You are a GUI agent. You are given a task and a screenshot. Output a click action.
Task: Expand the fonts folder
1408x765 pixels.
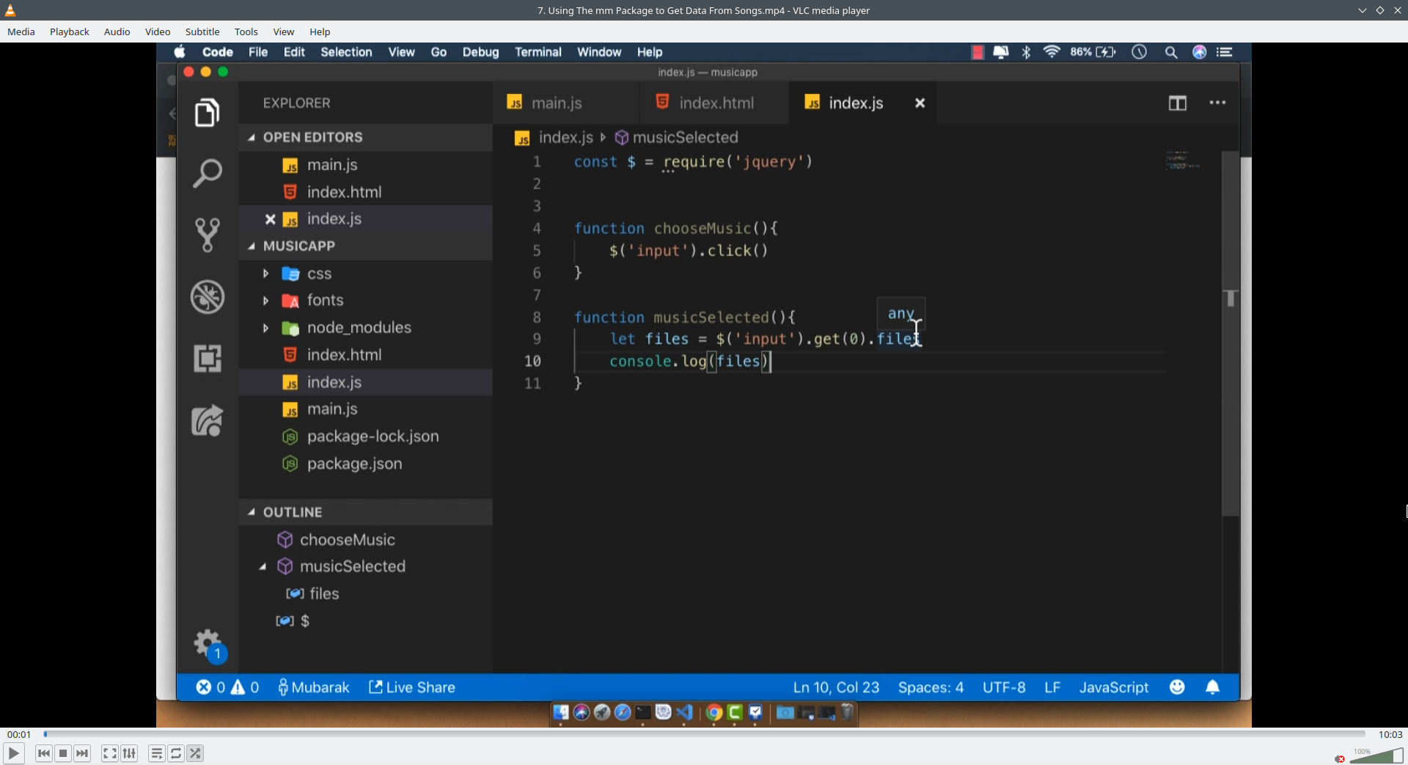coord(265,301)
